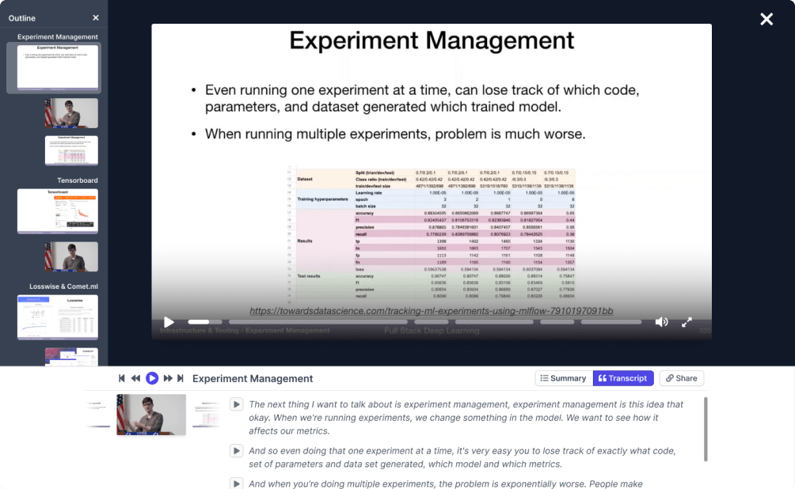The image size is (795, 489).
Task: Click the play icon beside the first transcript paragraph
Action: tap(236, 404)
